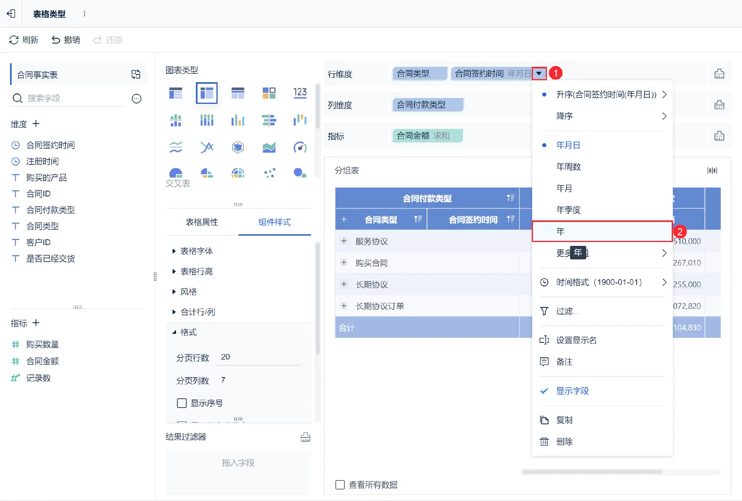Collapse the 格式 section

184,332
